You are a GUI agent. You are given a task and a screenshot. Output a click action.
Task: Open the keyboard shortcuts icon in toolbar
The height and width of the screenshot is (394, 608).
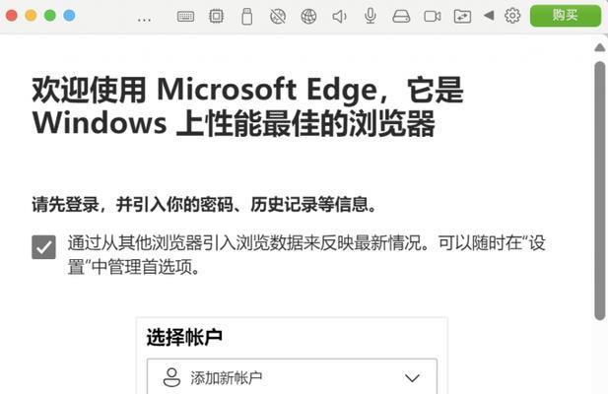[185, 17]
